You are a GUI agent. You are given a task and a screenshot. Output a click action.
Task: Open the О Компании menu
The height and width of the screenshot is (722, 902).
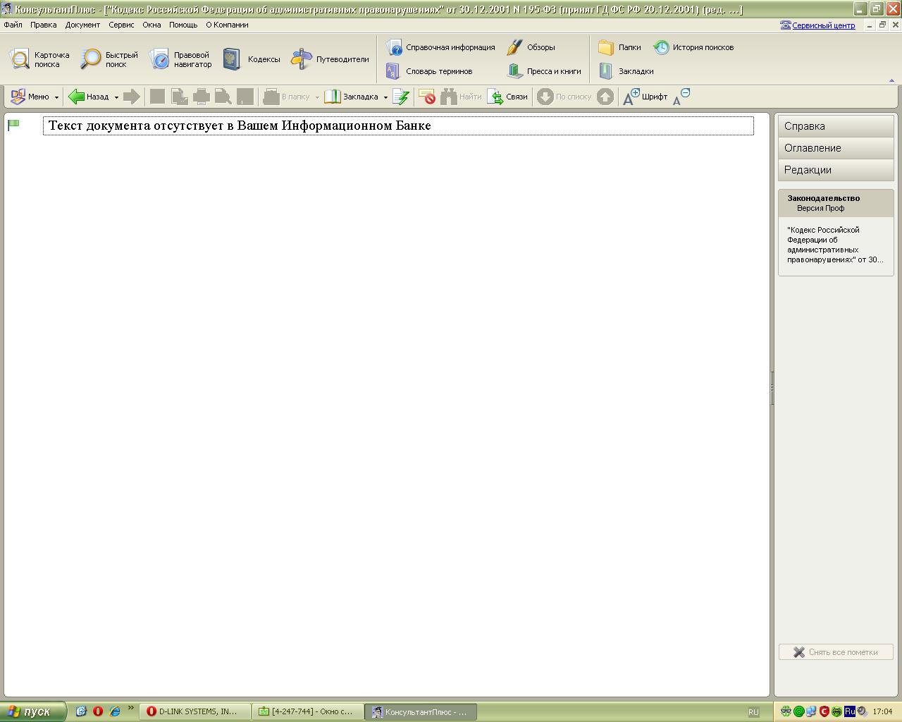[227, 25]
